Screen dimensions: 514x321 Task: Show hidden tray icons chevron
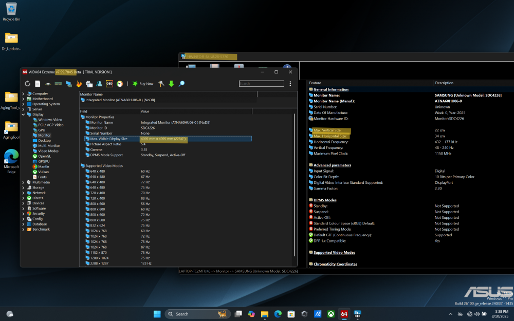click(x=450, y=314)
